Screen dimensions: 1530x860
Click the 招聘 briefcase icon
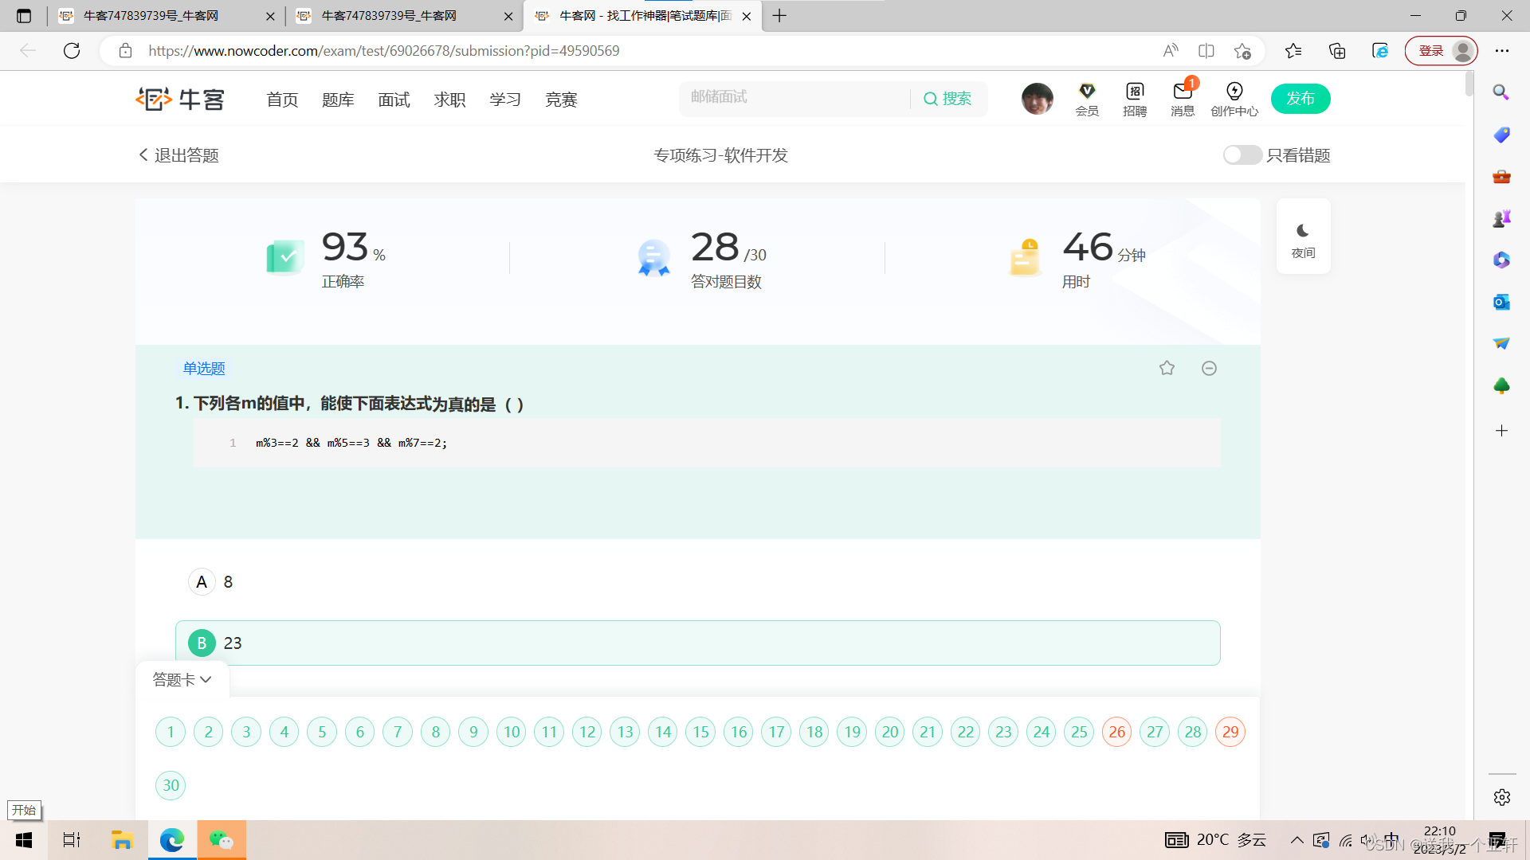[x=1134, y=97]
